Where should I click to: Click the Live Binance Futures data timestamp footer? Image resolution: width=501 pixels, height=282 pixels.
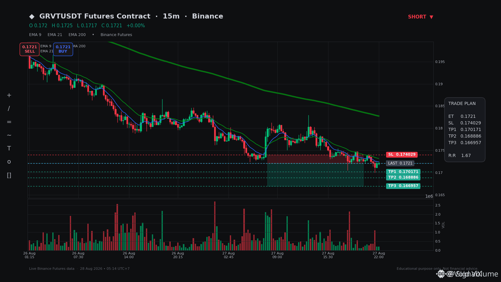click(x=79, y=269)
